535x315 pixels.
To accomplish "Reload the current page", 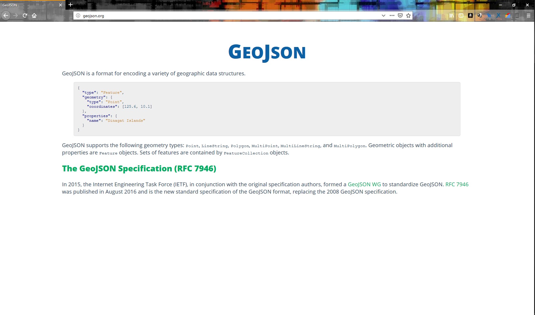I will click(25, 15).
